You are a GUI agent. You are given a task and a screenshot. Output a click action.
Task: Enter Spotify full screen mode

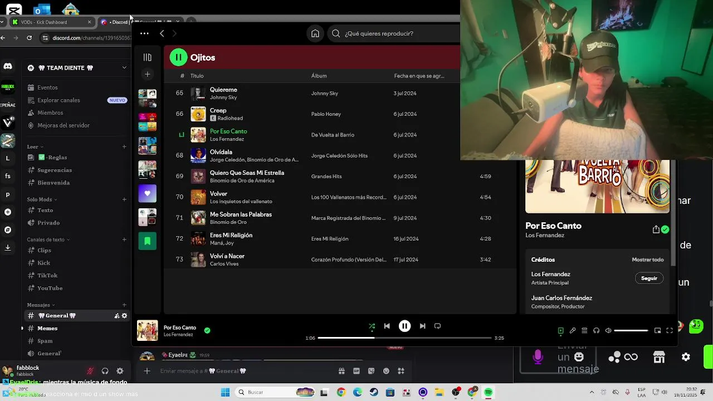(670, 330)
